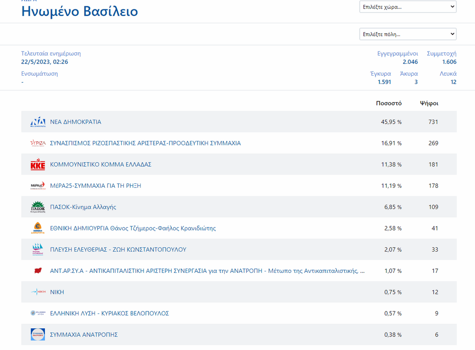475x350 pixels.
Task: Open ΕΛΛΗΝΙΚΗ ΛΥΣΗ - ΚΥΡΙΑΚΟΣ ΒΕΛΟΠΟΥΛΟΣ link
Action: point(109,313)
